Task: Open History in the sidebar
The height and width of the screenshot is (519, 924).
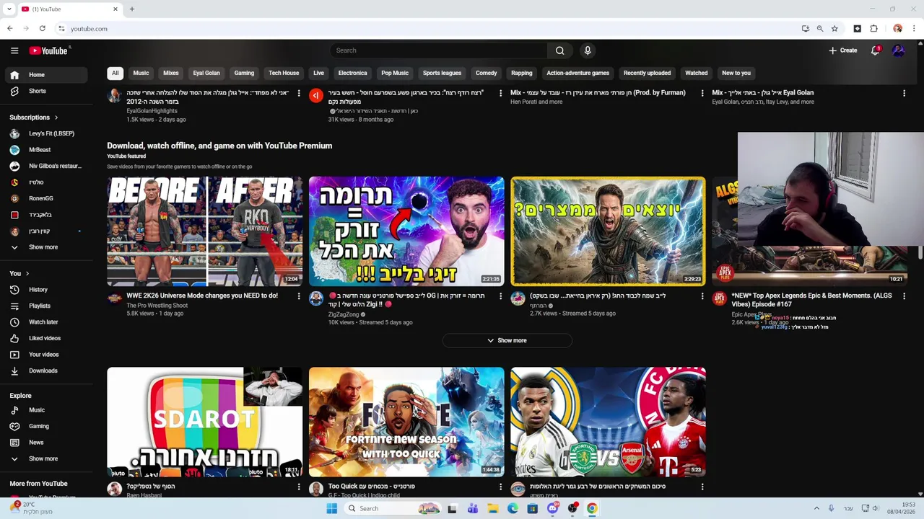Action: [47, 290]
